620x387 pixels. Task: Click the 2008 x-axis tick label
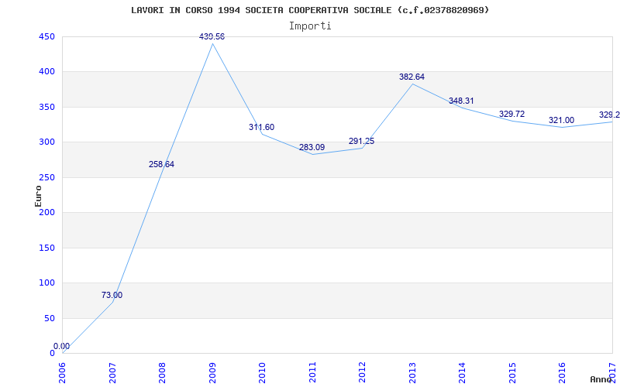point(163,373)
